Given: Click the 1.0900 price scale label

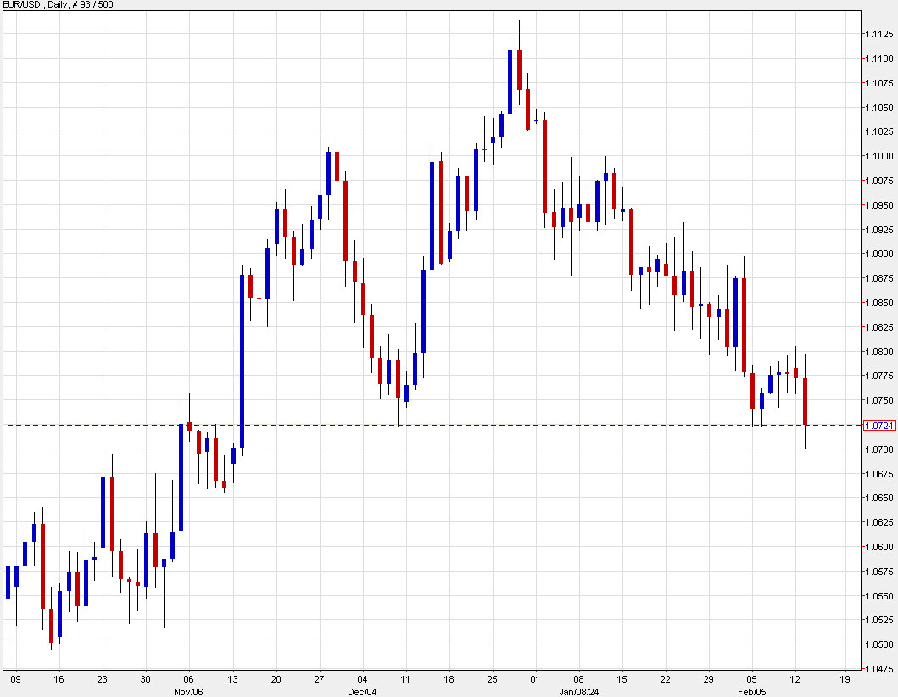Looking at the screenshot, I should [x=880, y=253].
